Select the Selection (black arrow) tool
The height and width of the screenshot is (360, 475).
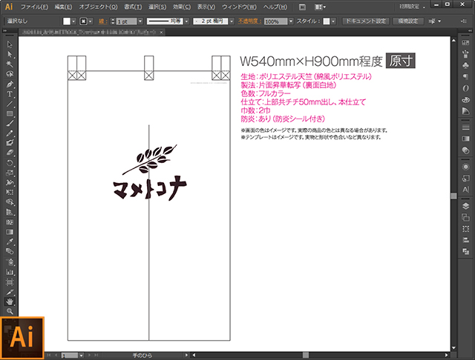point(10,44)
